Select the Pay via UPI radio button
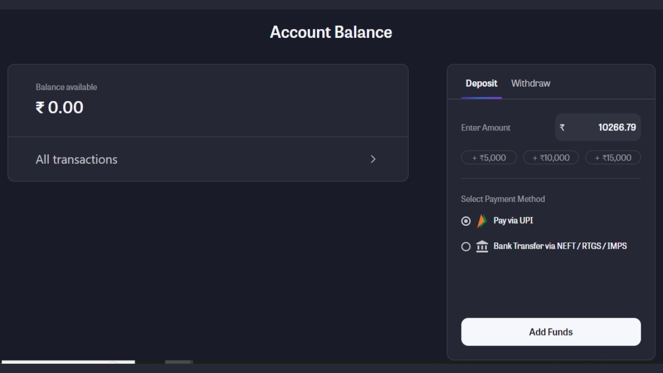 tap(466, 221)
